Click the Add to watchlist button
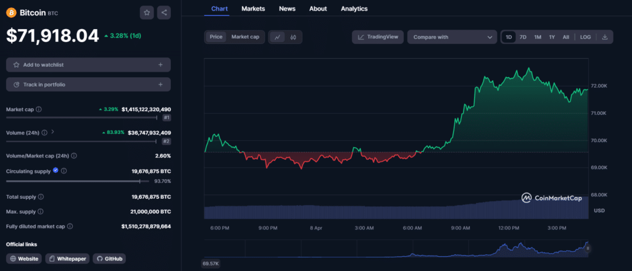Image resolution: width=632 pixels, height=271 pixels. [x=88, y=65]
